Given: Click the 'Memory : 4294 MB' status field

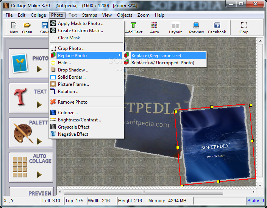Looking at the screenshot, I should (x=170, y=201).
